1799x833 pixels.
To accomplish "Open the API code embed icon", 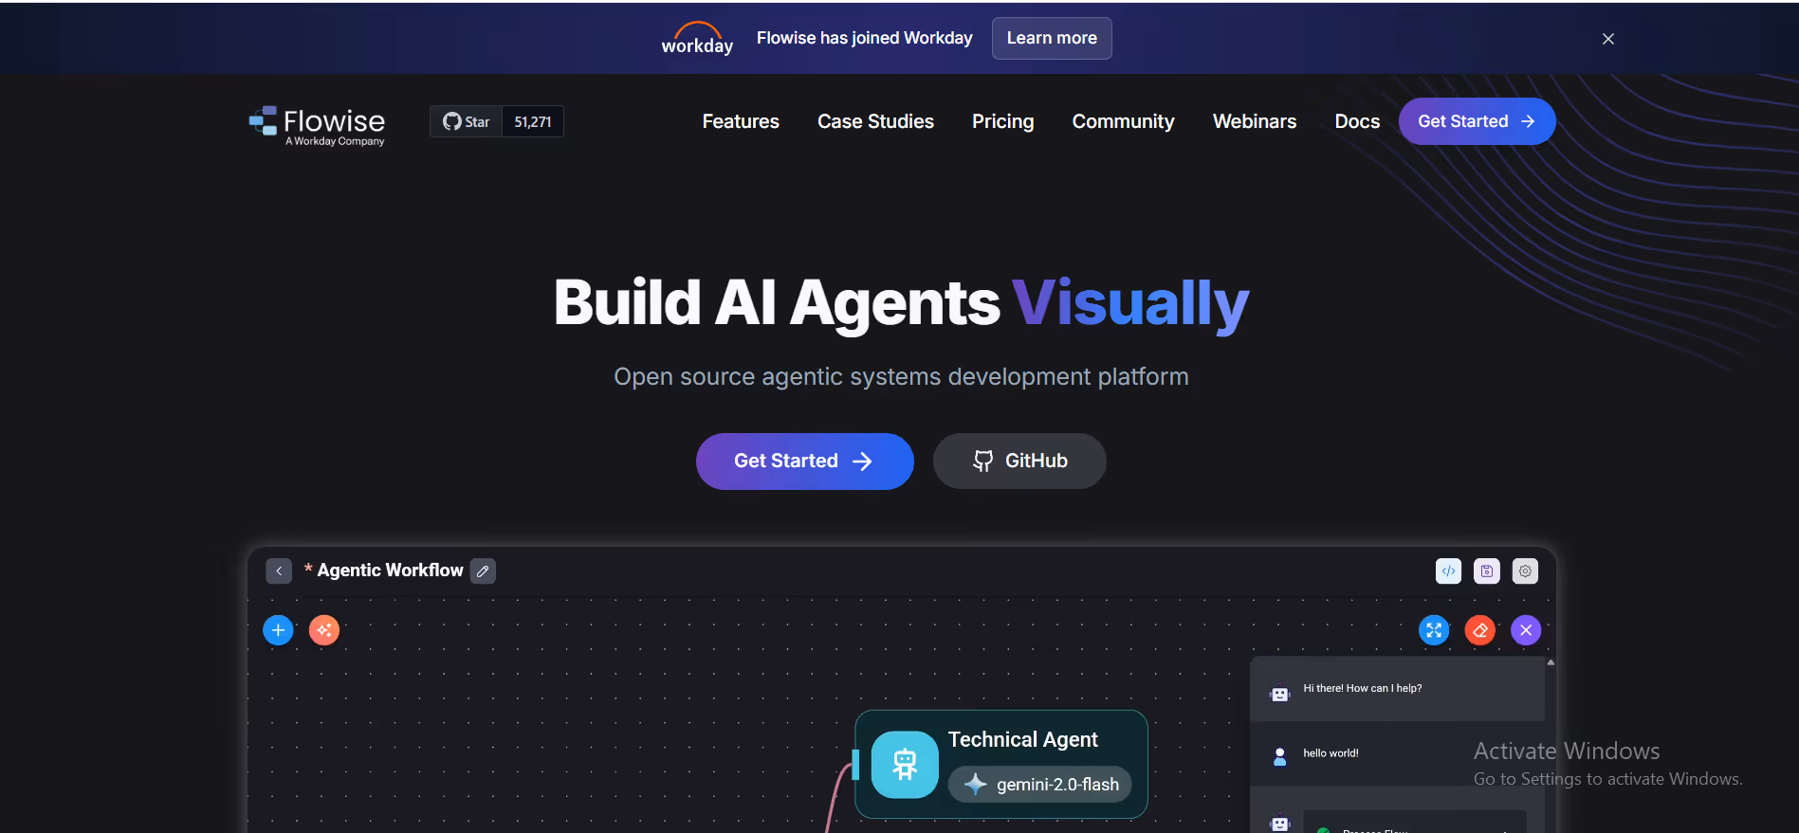I will 1448,570.
